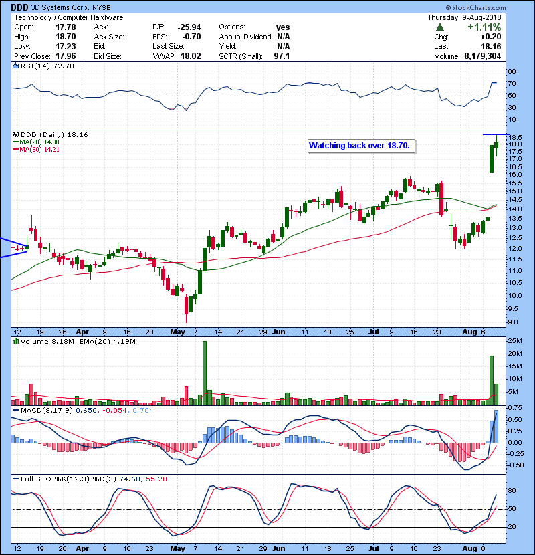
Task: Click the EPS value -0.70
Action: click(x=191, y=37)
